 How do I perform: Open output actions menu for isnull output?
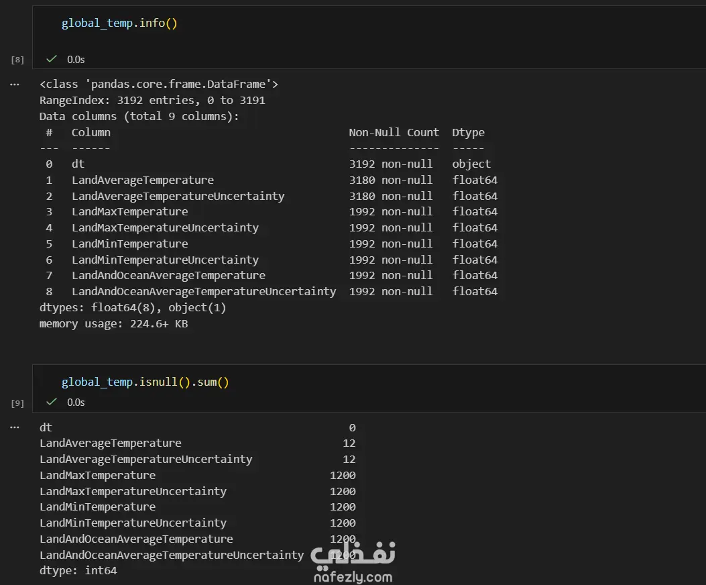(15, 427)
